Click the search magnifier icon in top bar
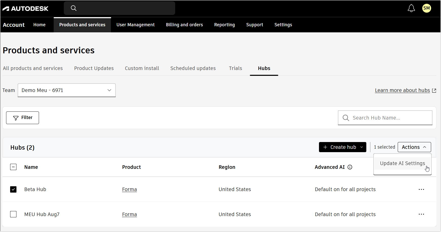The image size is (441, 232). [74, 8]
